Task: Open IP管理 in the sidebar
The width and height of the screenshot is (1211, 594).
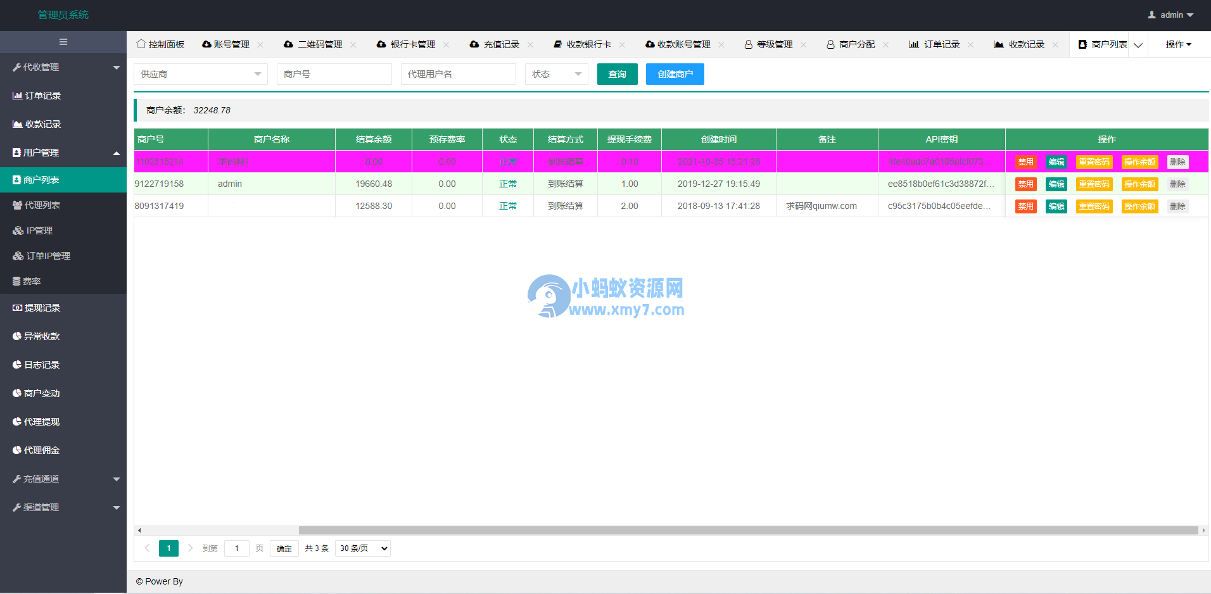Action: 38,230
